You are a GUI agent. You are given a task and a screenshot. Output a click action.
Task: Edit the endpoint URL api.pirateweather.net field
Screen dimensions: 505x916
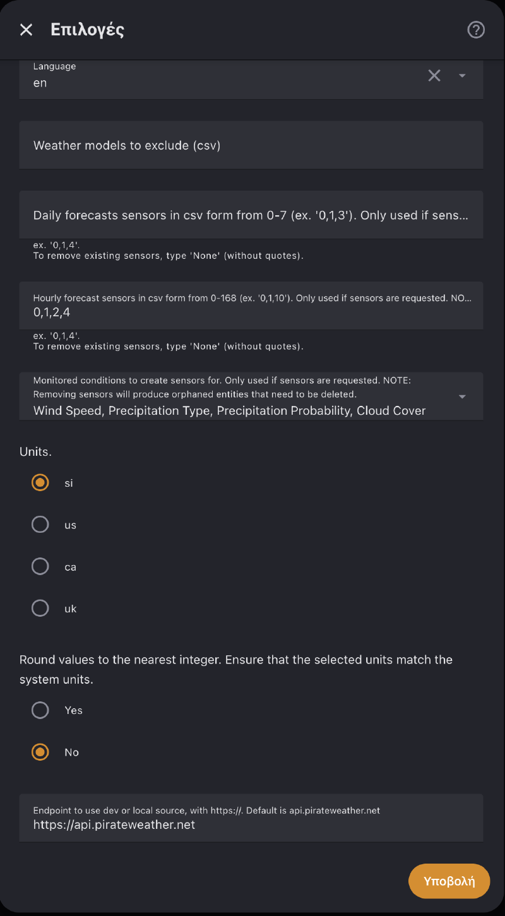coord(251,819)
